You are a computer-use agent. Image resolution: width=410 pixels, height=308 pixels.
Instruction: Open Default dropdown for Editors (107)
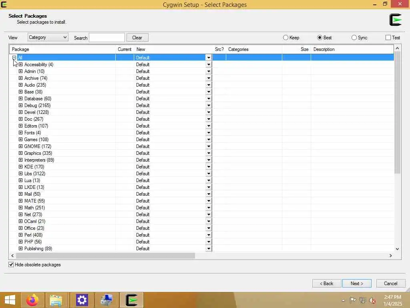point(208,126)
